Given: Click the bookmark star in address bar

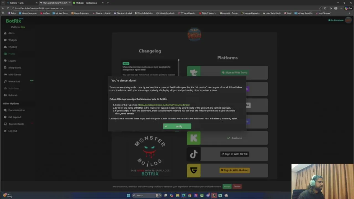Looking at the screenshot, I should (320, 8).
